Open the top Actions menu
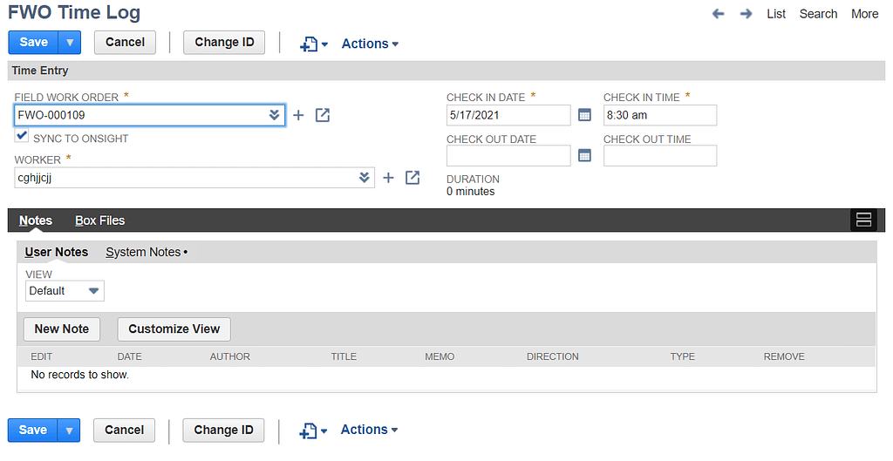This screenshot has height=461, width=893. click(x=370, y=44)
